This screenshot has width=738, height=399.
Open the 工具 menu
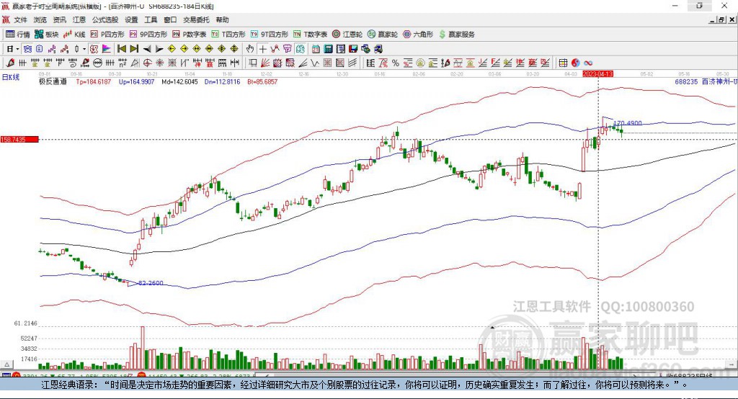151,19
